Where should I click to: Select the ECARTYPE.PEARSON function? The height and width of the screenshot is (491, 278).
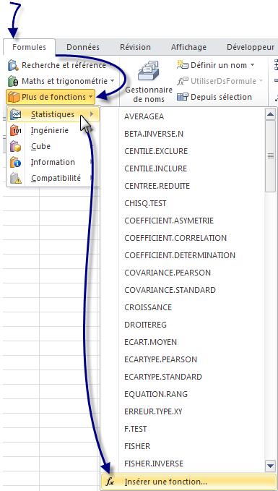click(161, 359)
